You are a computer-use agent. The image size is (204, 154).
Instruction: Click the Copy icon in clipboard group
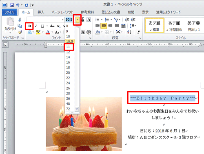(20, 26)
